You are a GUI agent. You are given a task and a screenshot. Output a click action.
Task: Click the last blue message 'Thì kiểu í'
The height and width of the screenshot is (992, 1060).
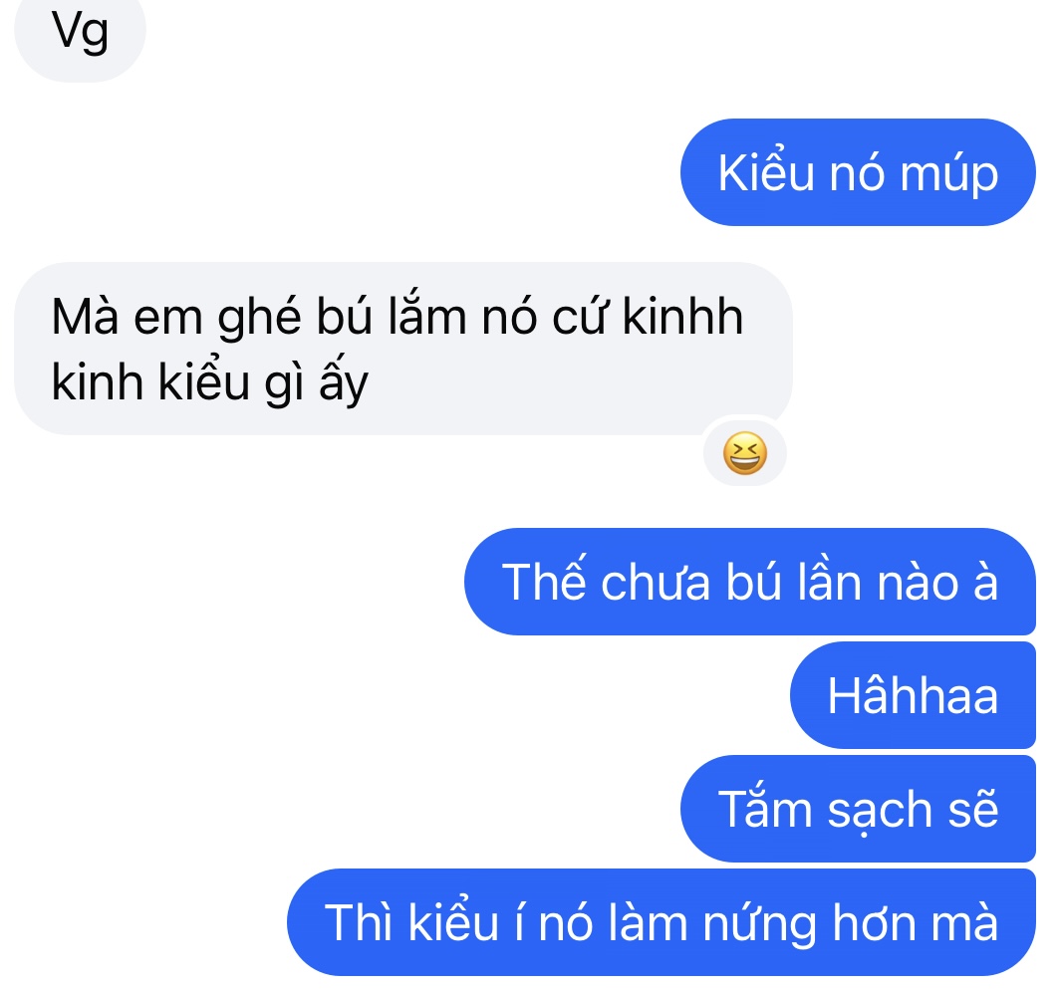tap(662, 922)
